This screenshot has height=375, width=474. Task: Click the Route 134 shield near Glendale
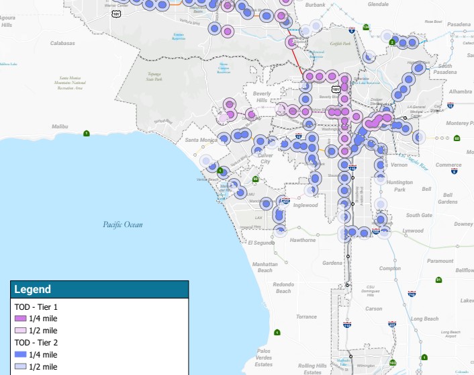366,27
